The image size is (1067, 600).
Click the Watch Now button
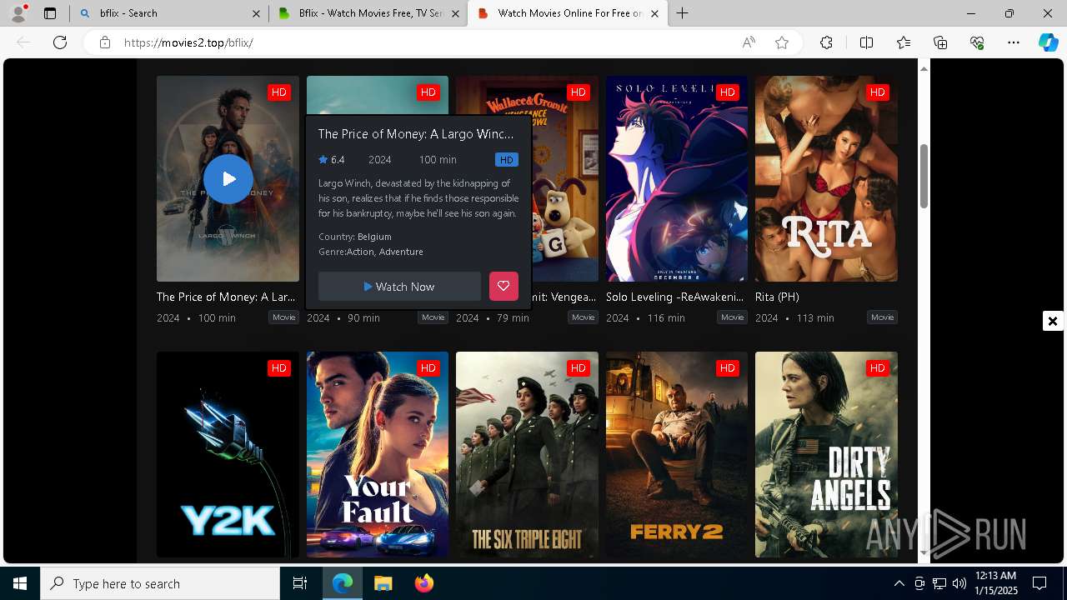coord(399,287)
